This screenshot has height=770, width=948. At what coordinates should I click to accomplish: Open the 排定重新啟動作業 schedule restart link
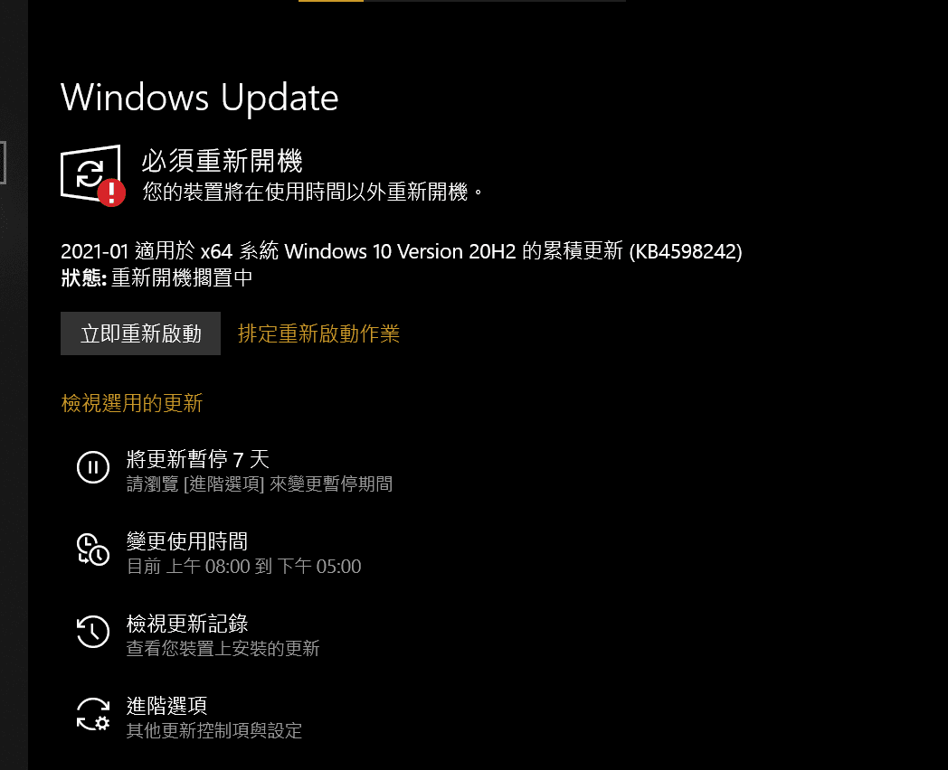click(318, 333)
